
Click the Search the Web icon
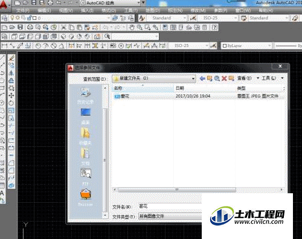217,78
